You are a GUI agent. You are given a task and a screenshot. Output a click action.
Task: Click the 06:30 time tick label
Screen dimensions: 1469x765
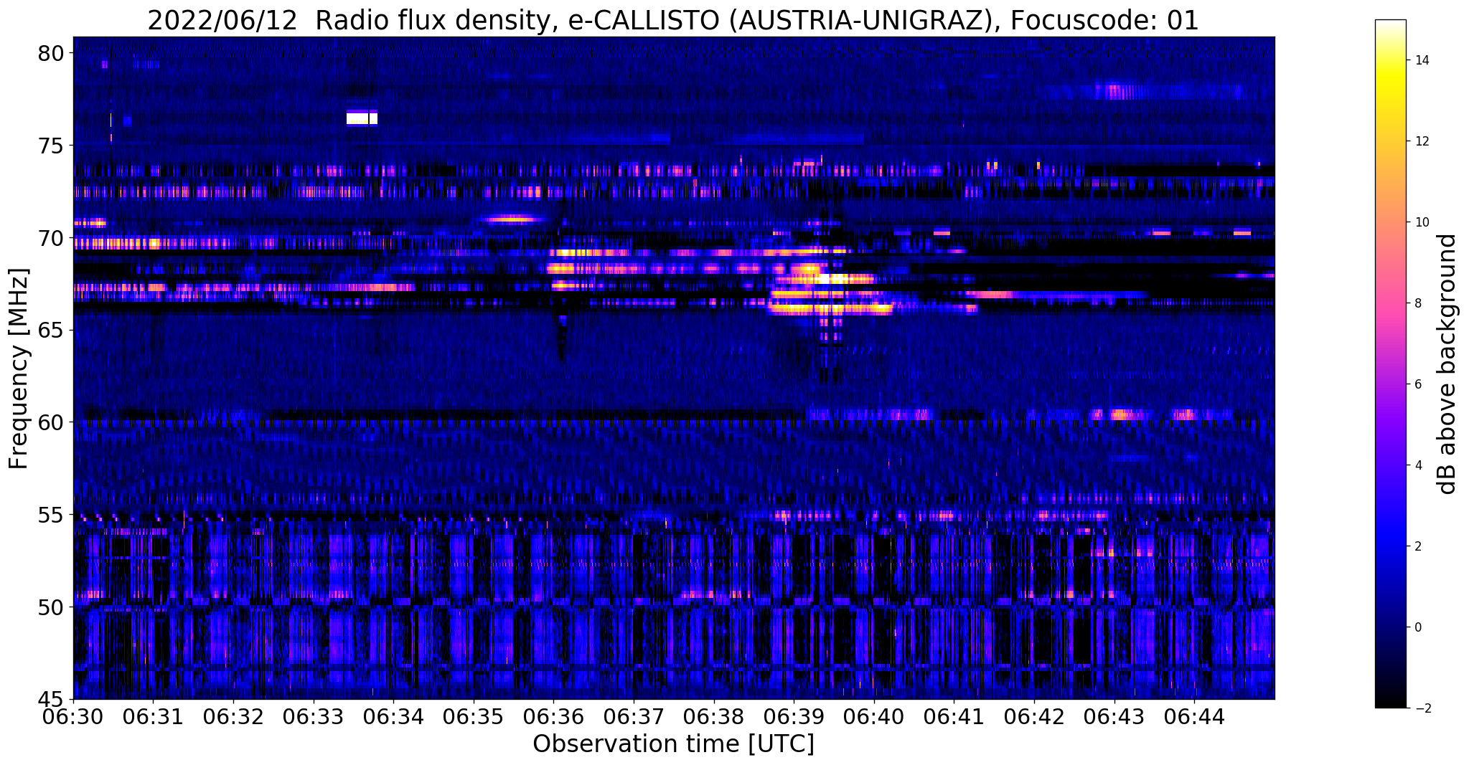click(73, 716)
